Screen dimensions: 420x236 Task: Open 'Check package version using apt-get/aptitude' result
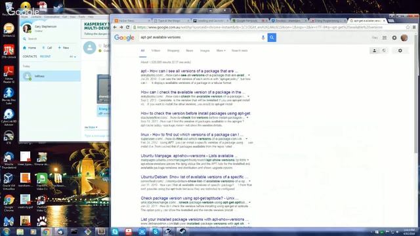[190, 198]
